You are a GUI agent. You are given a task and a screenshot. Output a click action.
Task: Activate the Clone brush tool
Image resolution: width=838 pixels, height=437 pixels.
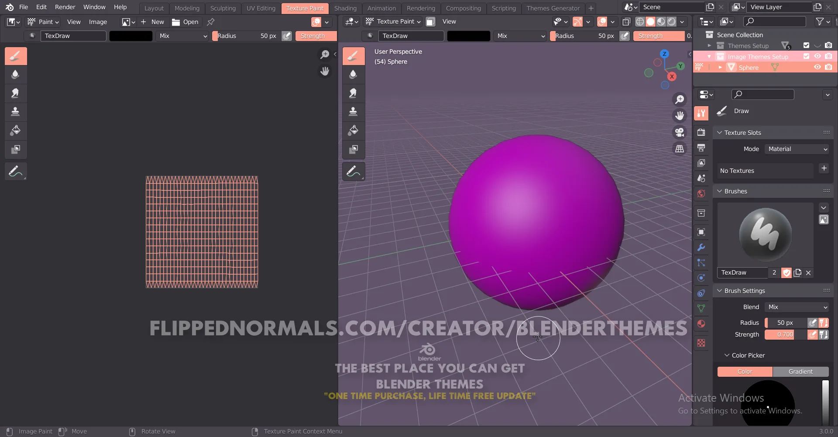click(16, 112)
